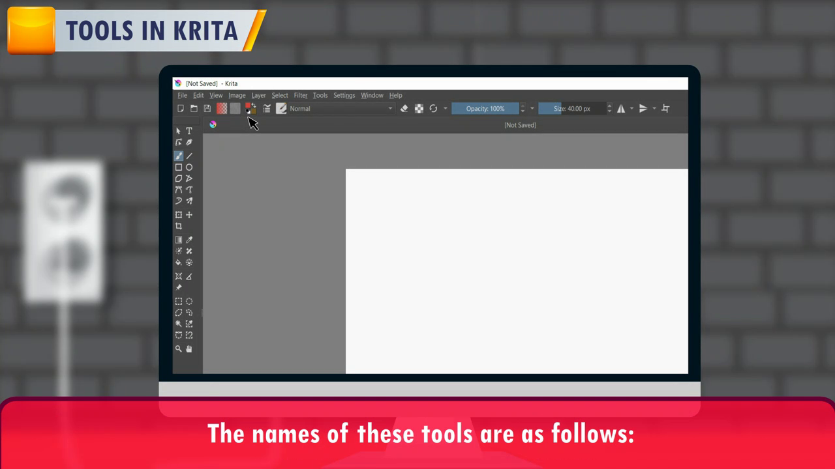The width and height of the screenshot is (835, 469).
Task: Select the Multibrush tool
Action: pos(189,201)
